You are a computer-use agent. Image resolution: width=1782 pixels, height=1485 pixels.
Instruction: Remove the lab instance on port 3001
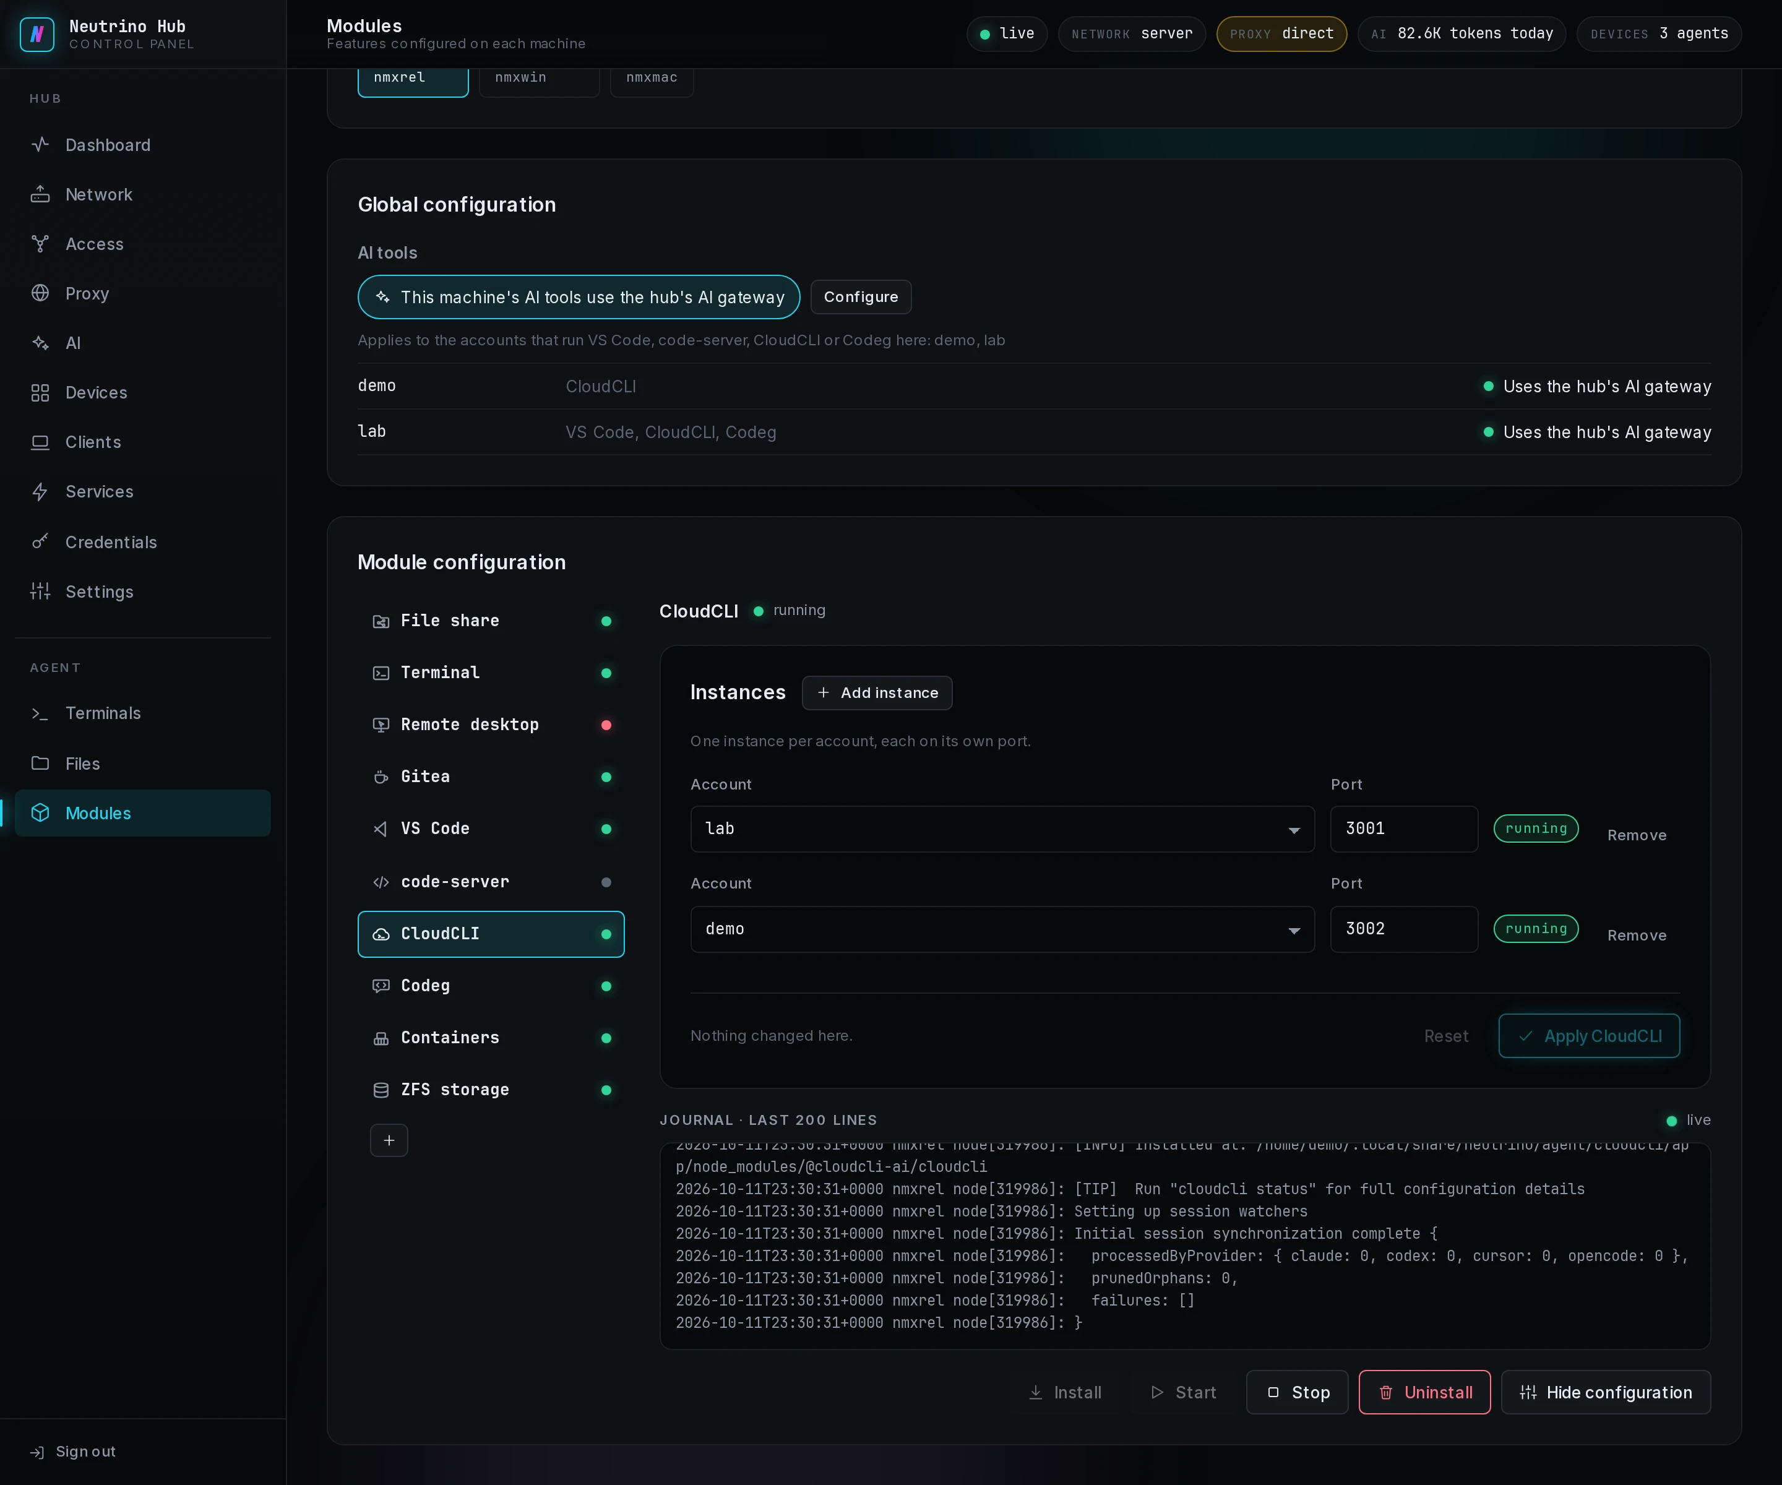click(x=1637, y=836)
